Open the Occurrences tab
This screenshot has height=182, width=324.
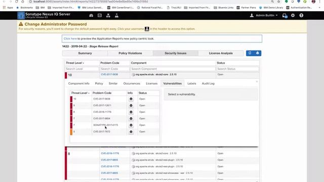[132, 83]
